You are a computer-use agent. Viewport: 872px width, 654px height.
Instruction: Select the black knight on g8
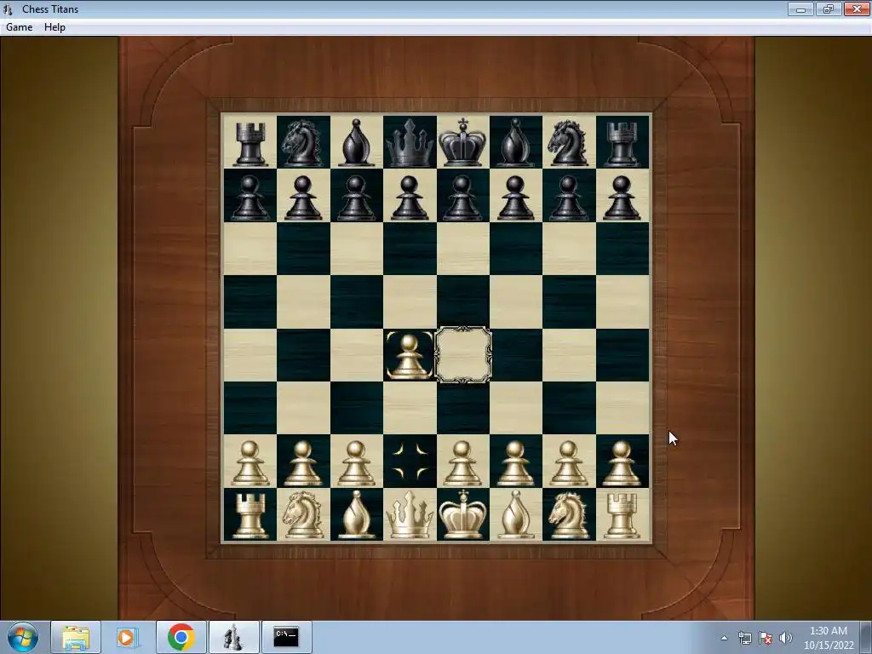click(569, 142)
